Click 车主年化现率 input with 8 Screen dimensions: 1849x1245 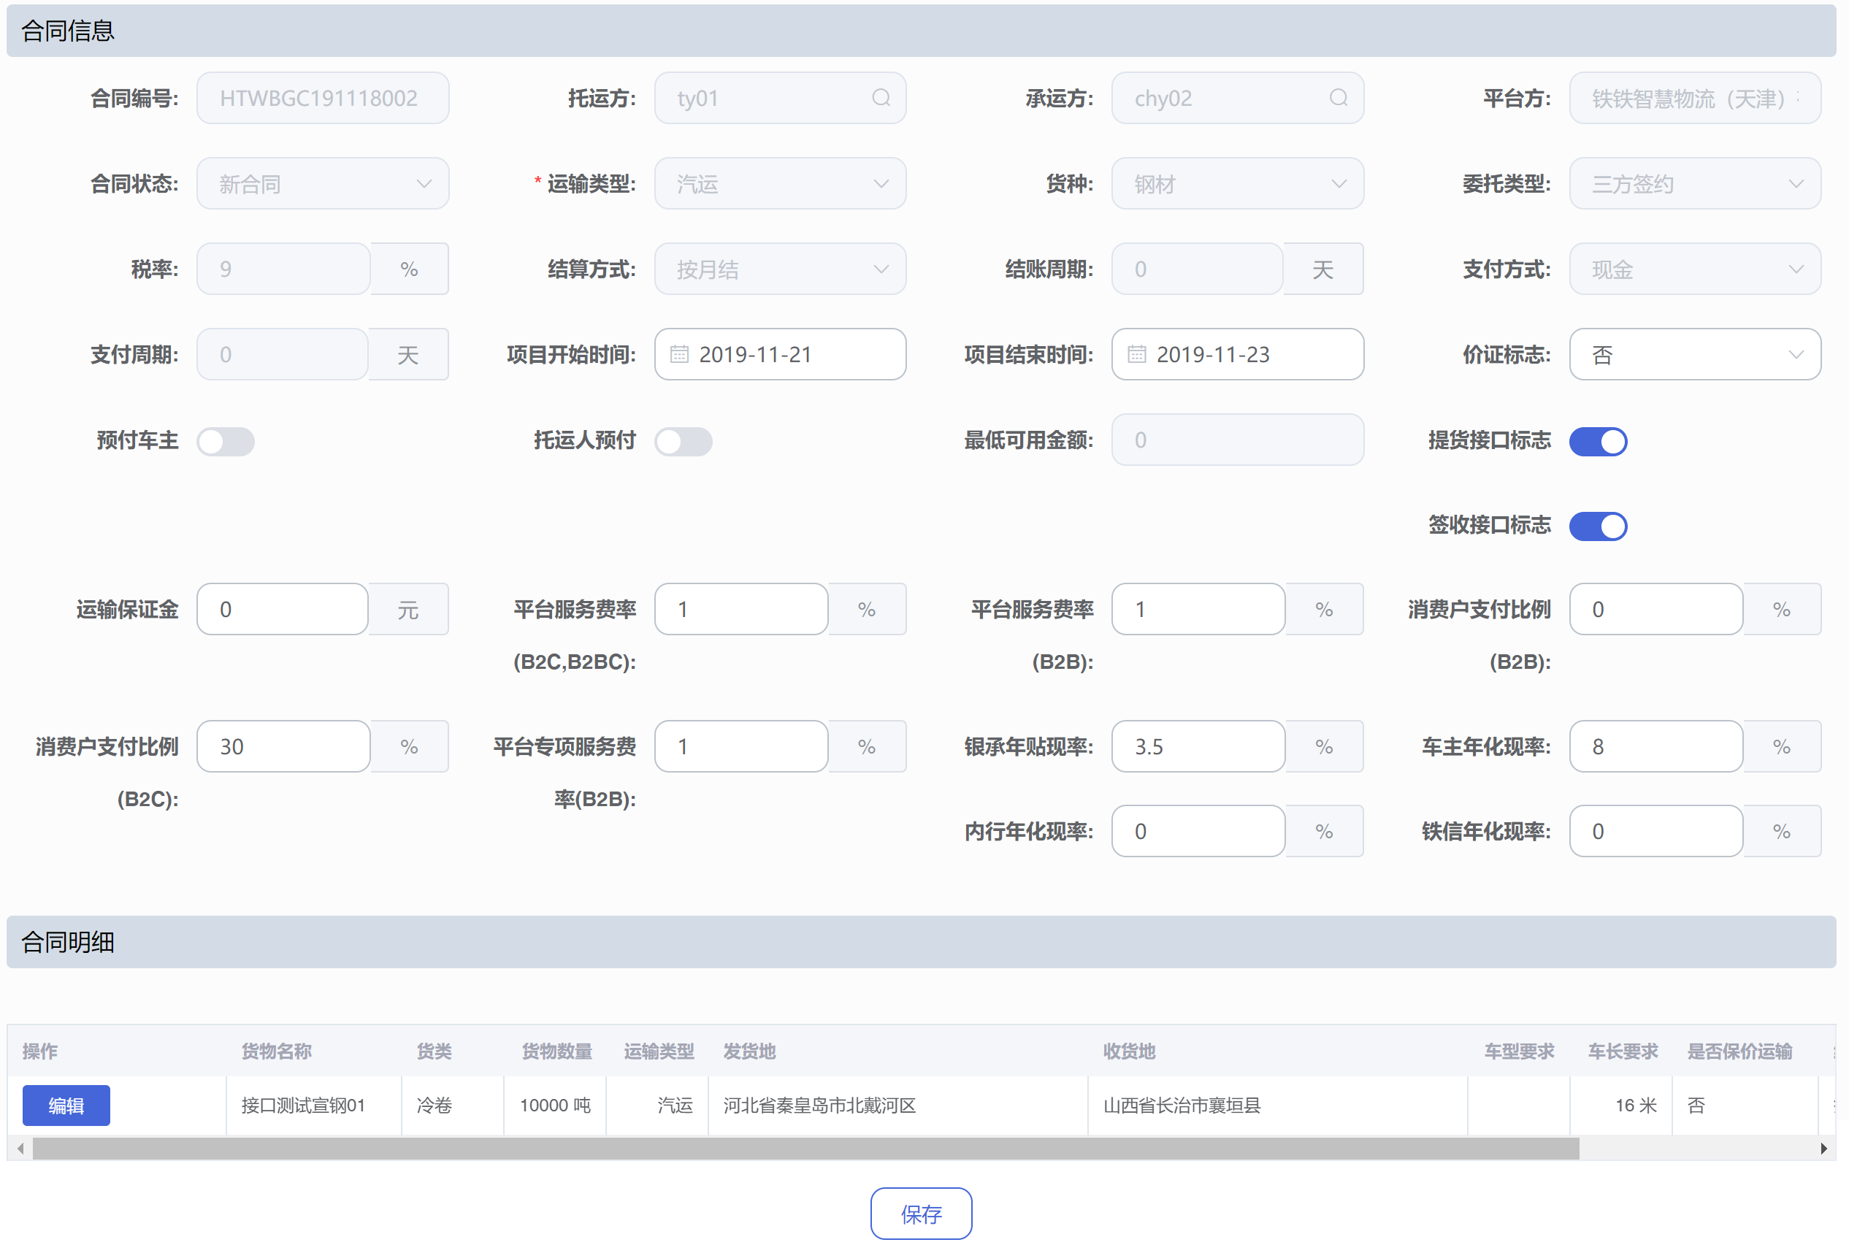click(x=1655, y=746)
